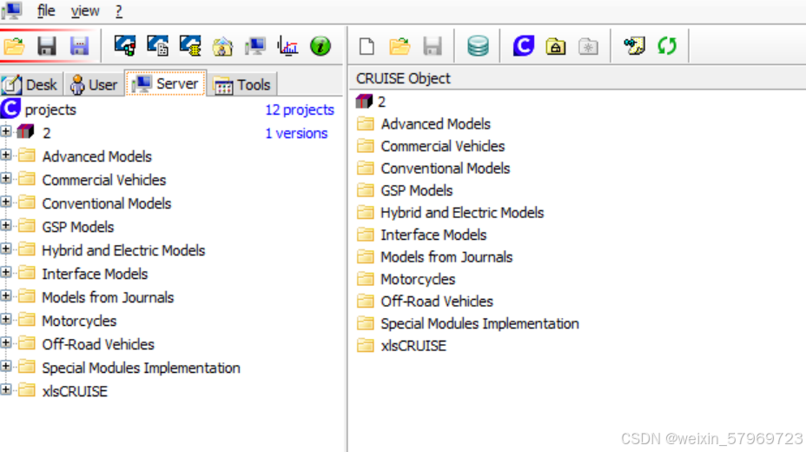Click the monitor-with-yellow-grid toolbar icon
Screen dimensions: 806x452
click(x=190, y=46)
